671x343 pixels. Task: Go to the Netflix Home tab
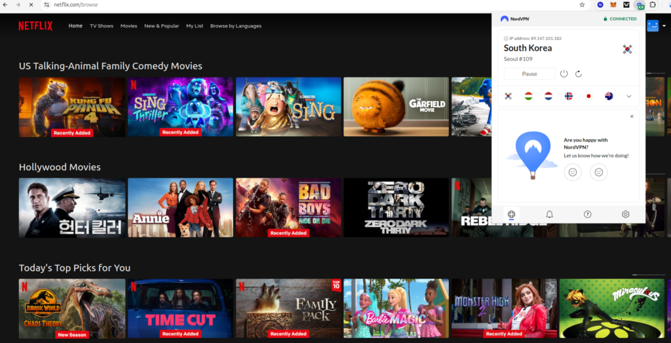point(75,26)
